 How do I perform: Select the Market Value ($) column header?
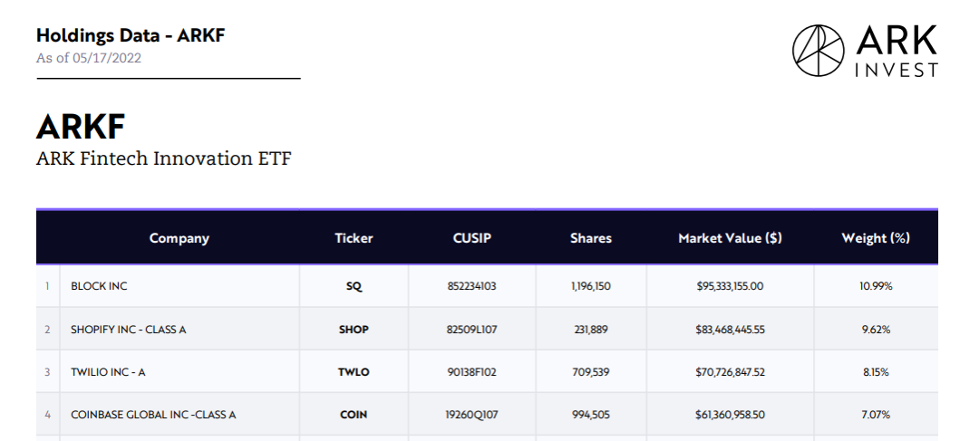[730, 238]
